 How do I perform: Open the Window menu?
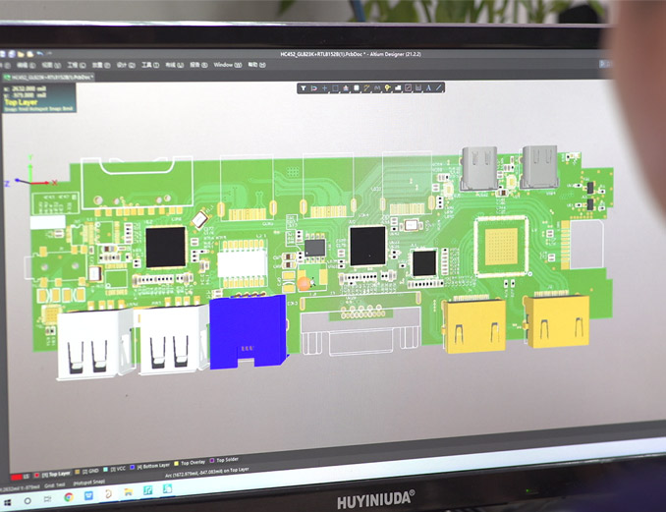click(223, 65)
